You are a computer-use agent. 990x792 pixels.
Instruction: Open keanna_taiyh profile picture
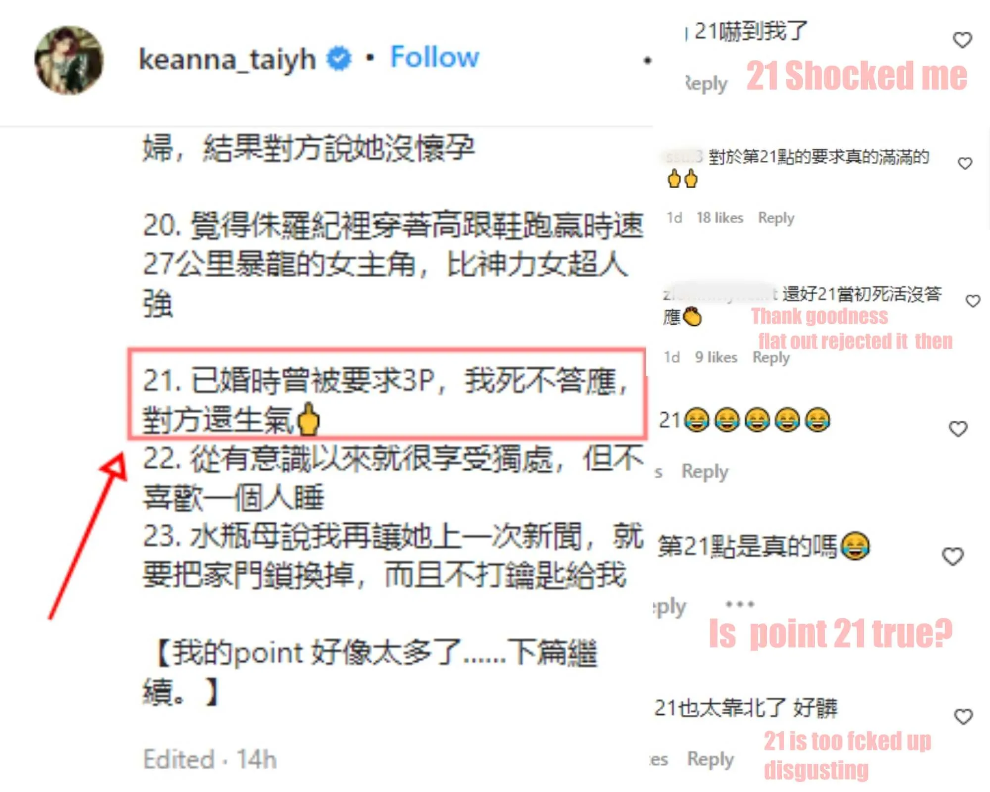[x=69, y=60]
